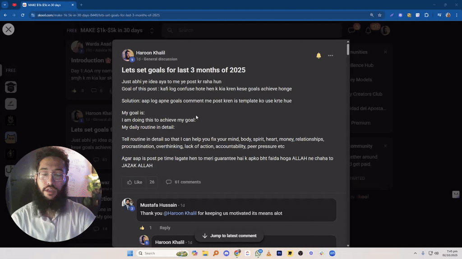This screenshot has width=462, height=259.
Task: Close the communities panel with its X
Action: pyautogui.click(x=385, y=52)
